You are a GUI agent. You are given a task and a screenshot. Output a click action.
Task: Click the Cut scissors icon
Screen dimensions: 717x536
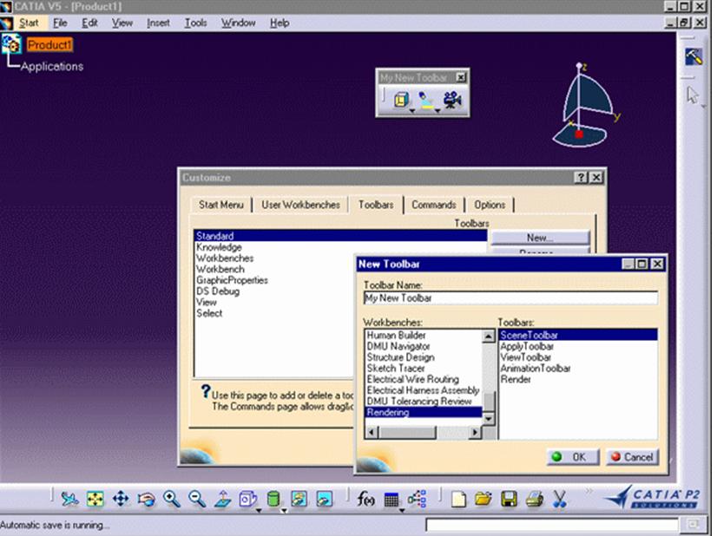559,499
